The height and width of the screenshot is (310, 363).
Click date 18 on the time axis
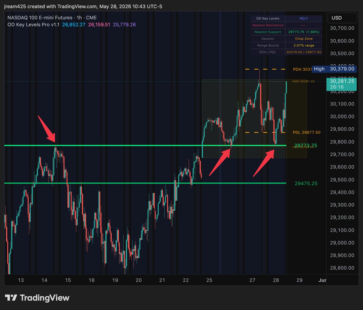pyautogui.click(x=92, y=280)
